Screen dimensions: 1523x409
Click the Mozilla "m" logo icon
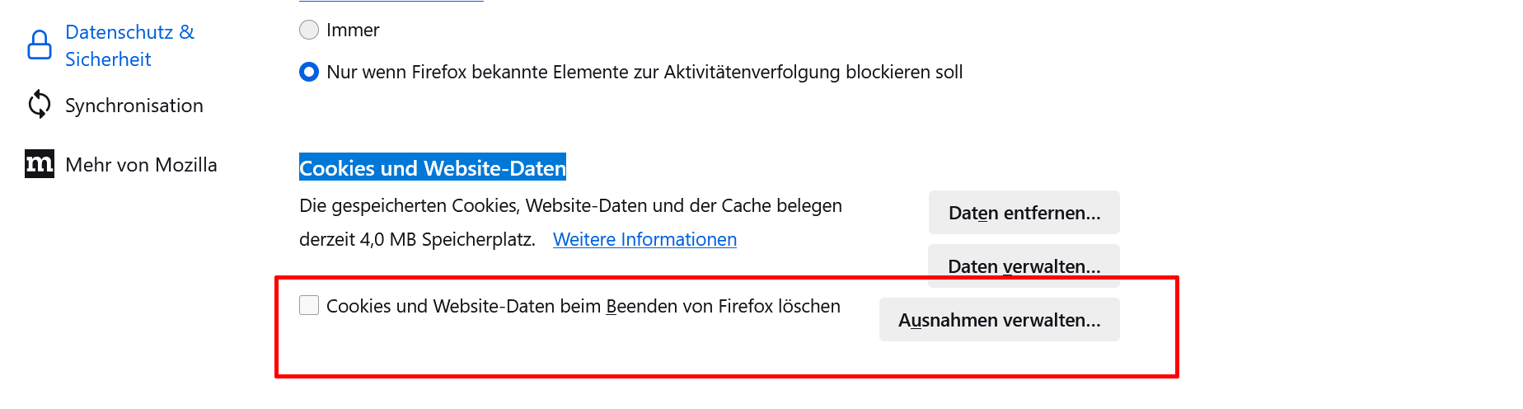(x=40, y=164)
